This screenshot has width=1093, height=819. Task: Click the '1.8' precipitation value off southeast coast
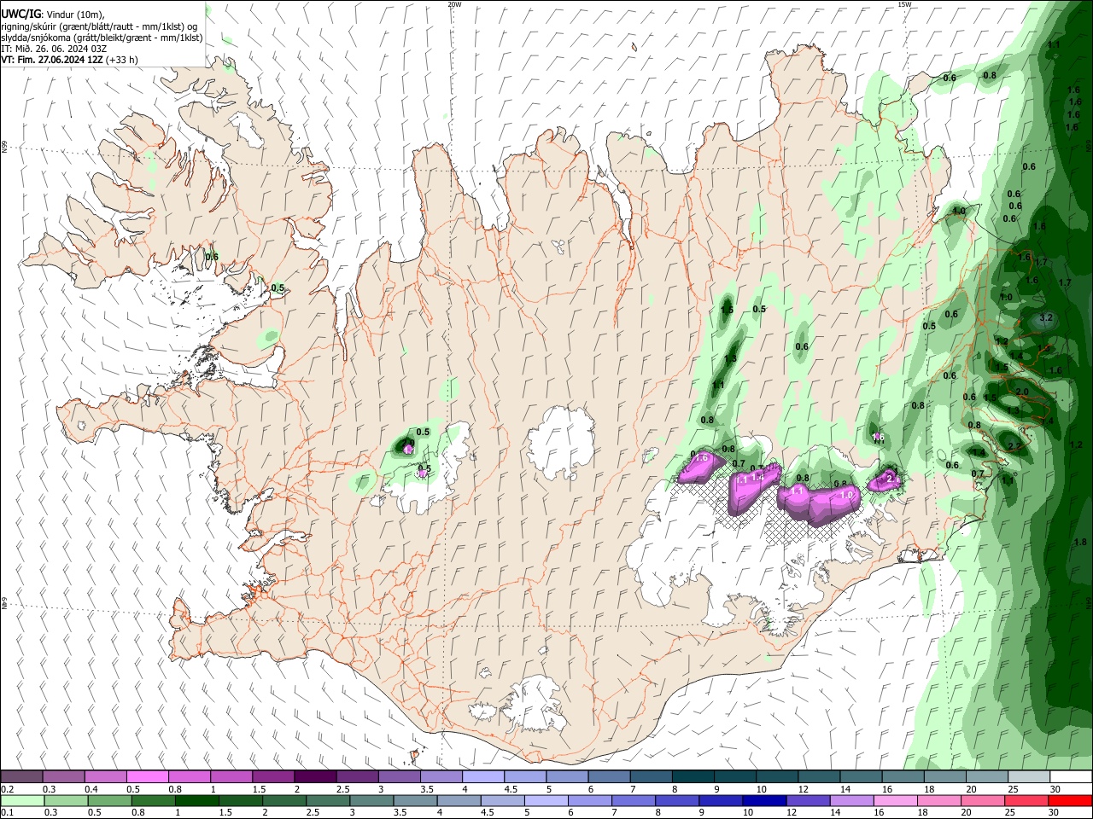coord(1080,543)
